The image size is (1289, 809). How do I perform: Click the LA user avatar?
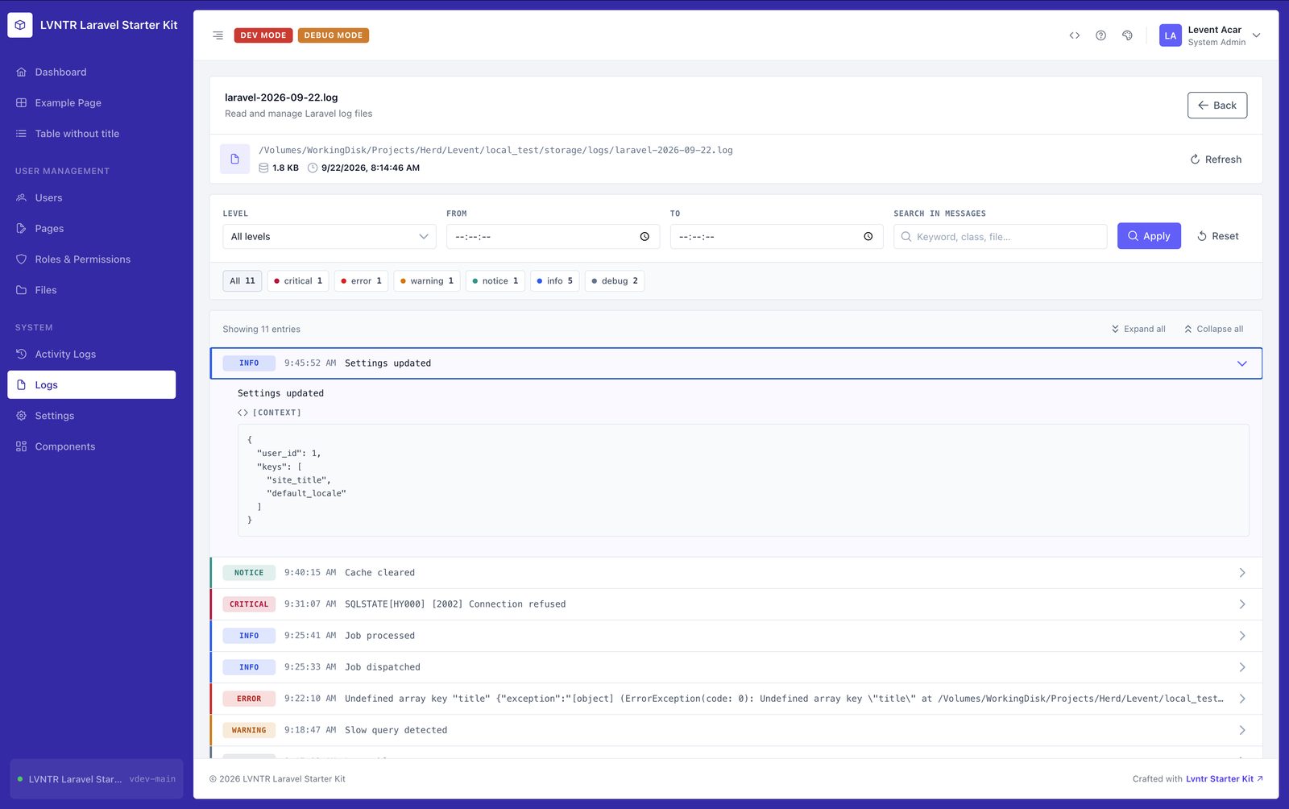pos(1170,35)
